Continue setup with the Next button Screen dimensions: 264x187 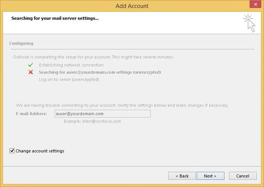[210, 176]
